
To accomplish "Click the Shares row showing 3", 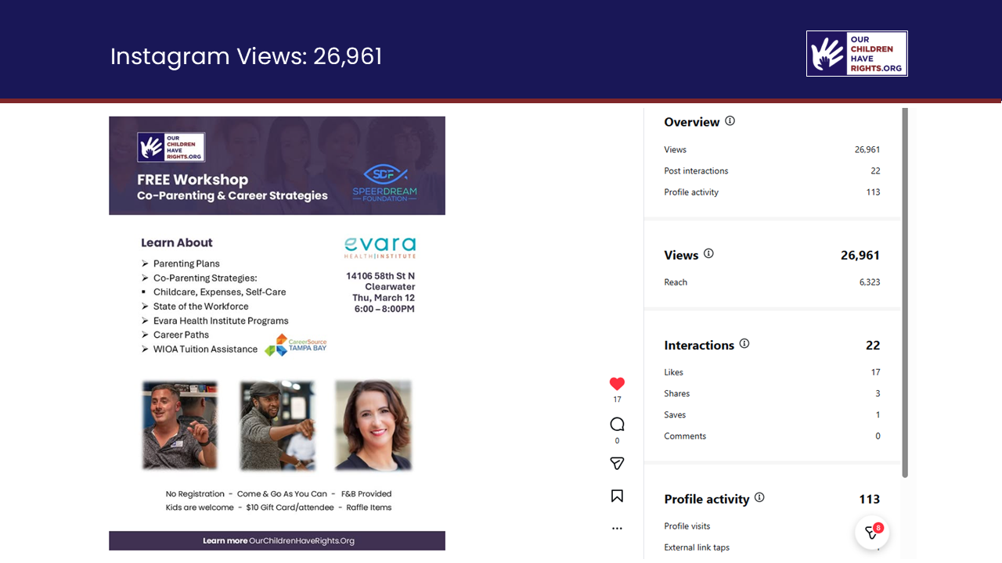I will 772,393.
